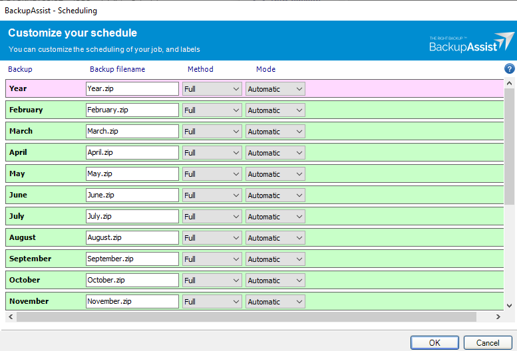Viewport: 517px width, 351px height.
Task: Click the blue help question mark icon
Action: (x=510, y=69)
